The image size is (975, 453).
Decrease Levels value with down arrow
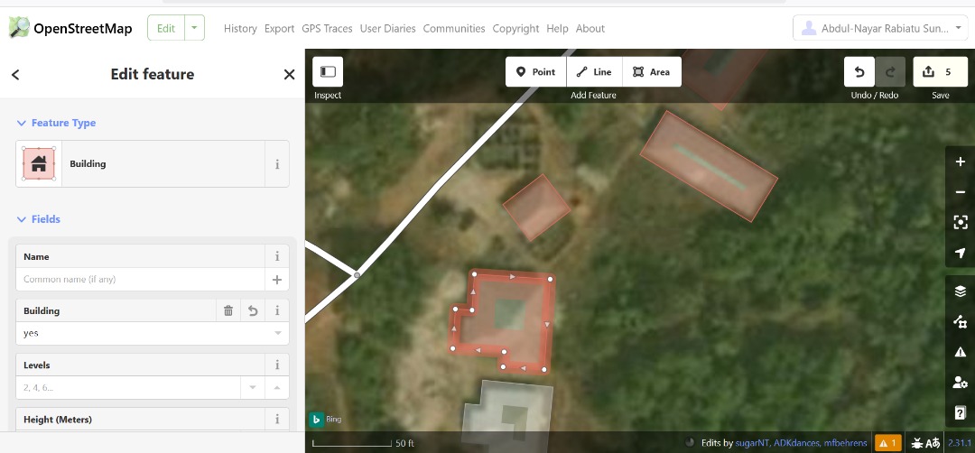pos(253,388)
